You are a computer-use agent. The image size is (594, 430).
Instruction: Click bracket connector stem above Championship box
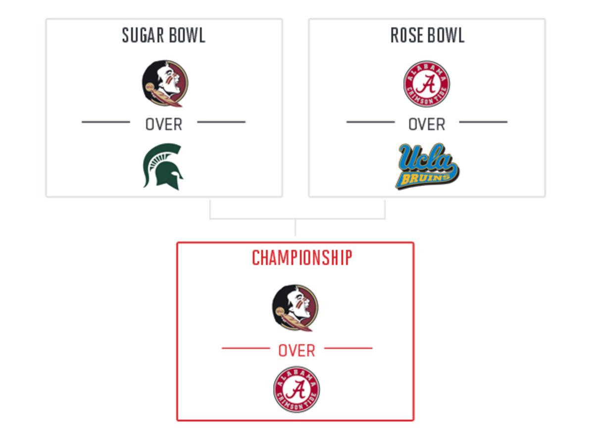[x=296, y=228]
